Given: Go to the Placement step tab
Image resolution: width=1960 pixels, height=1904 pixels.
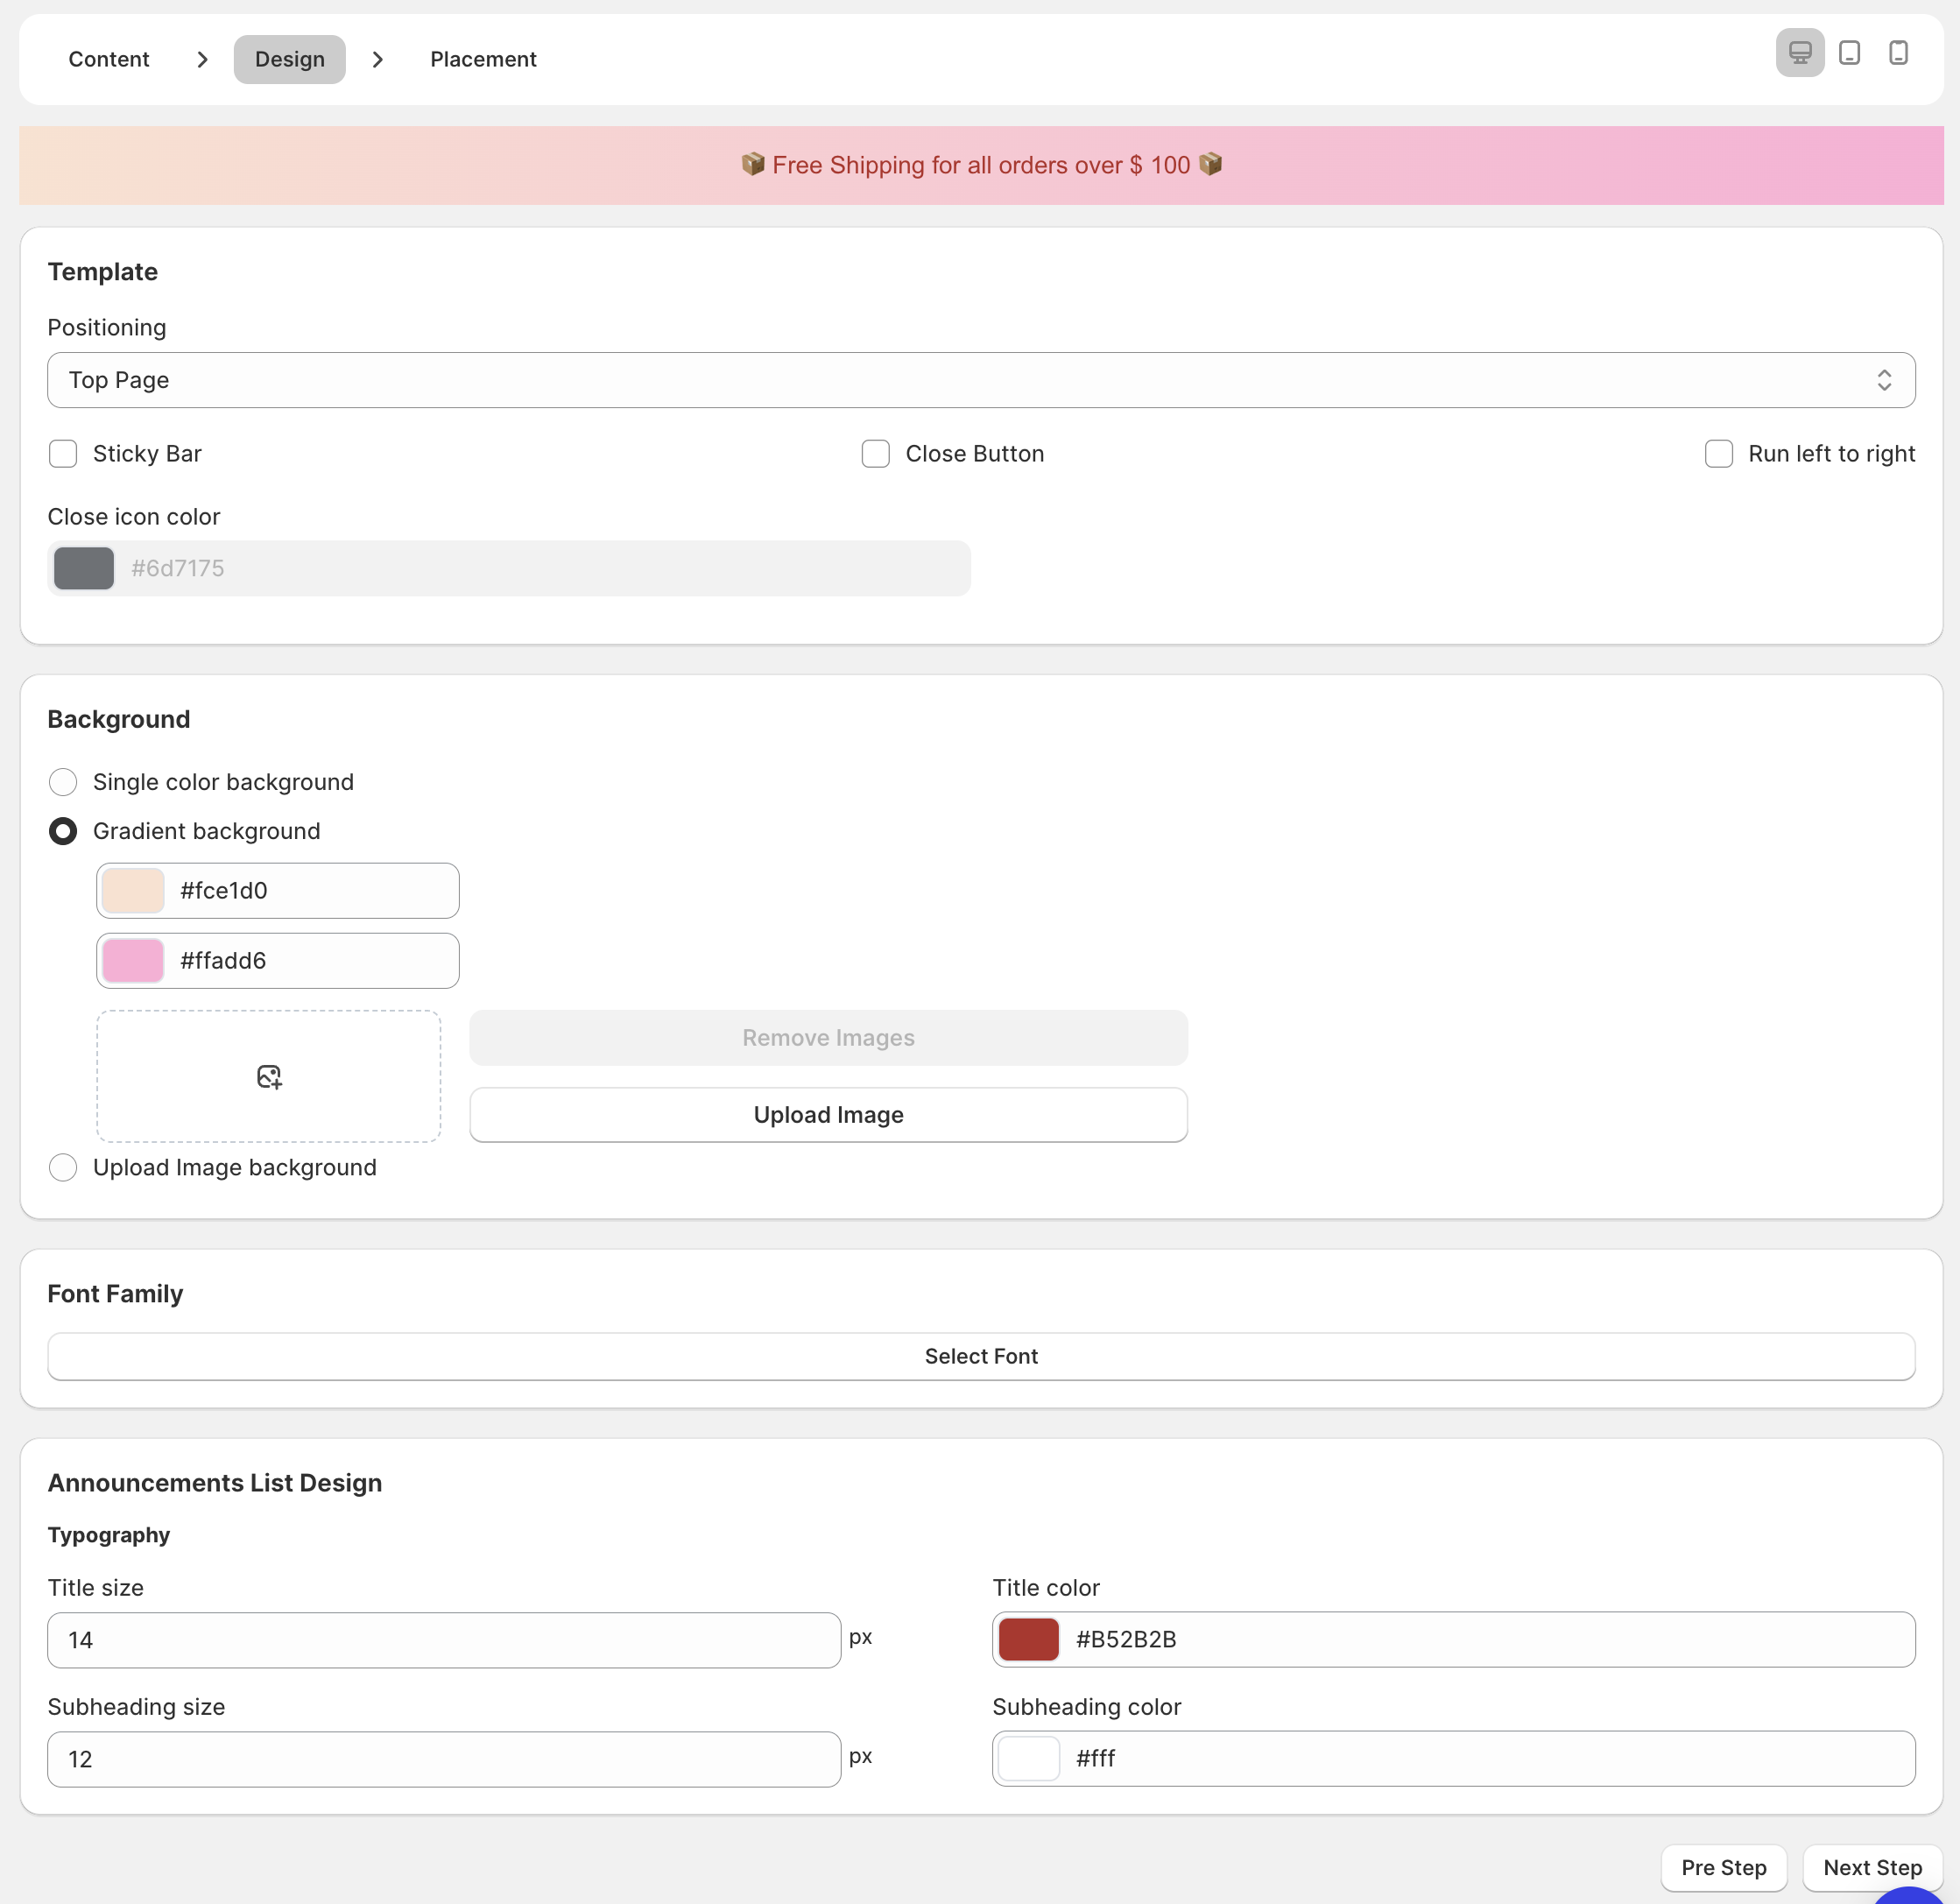Looking at the screenshot, I should [x=483, y=60].
